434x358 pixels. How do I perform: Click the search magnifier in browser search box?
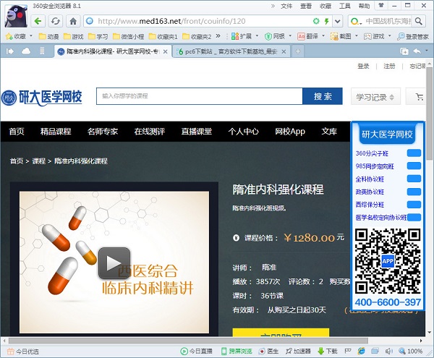pyautogui.click(x=419, y=21)
